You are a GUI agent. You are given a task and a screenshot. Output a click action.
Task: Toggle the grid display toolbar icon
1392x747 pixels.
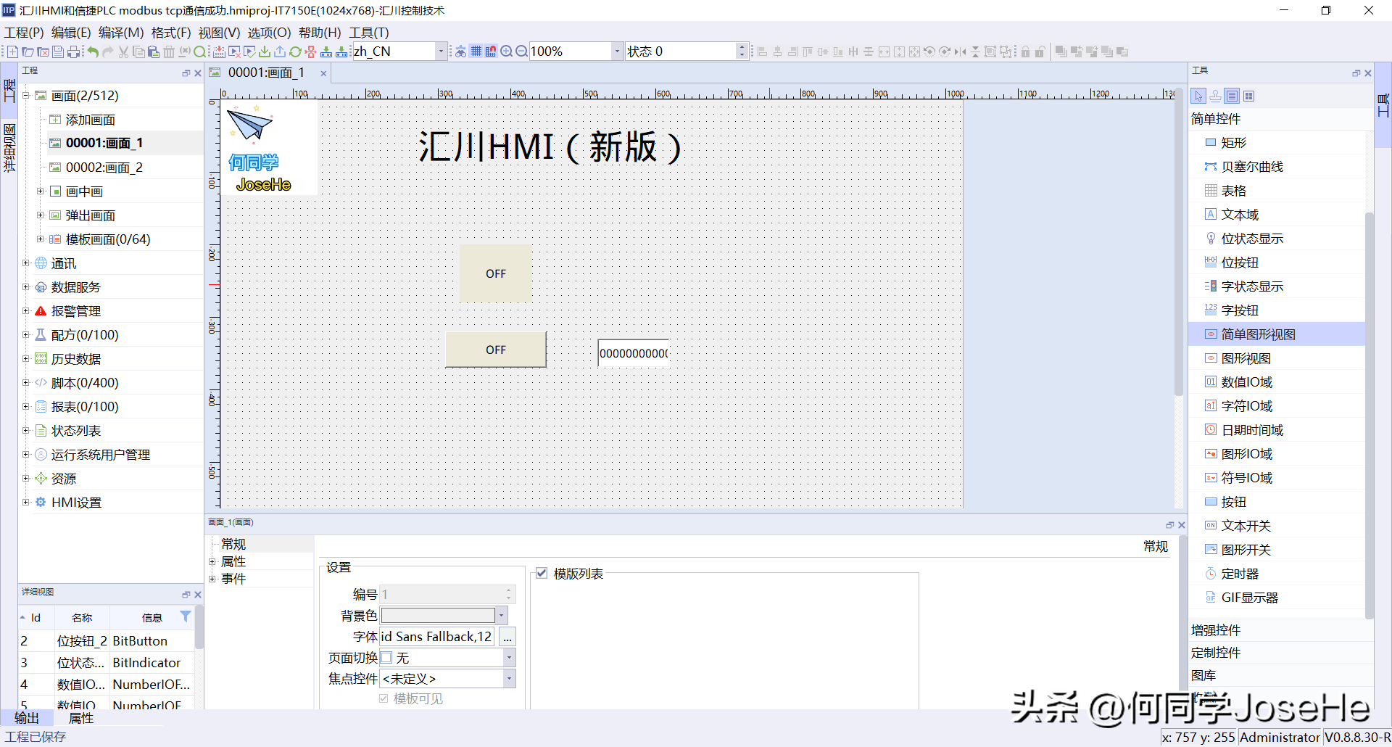476,51
